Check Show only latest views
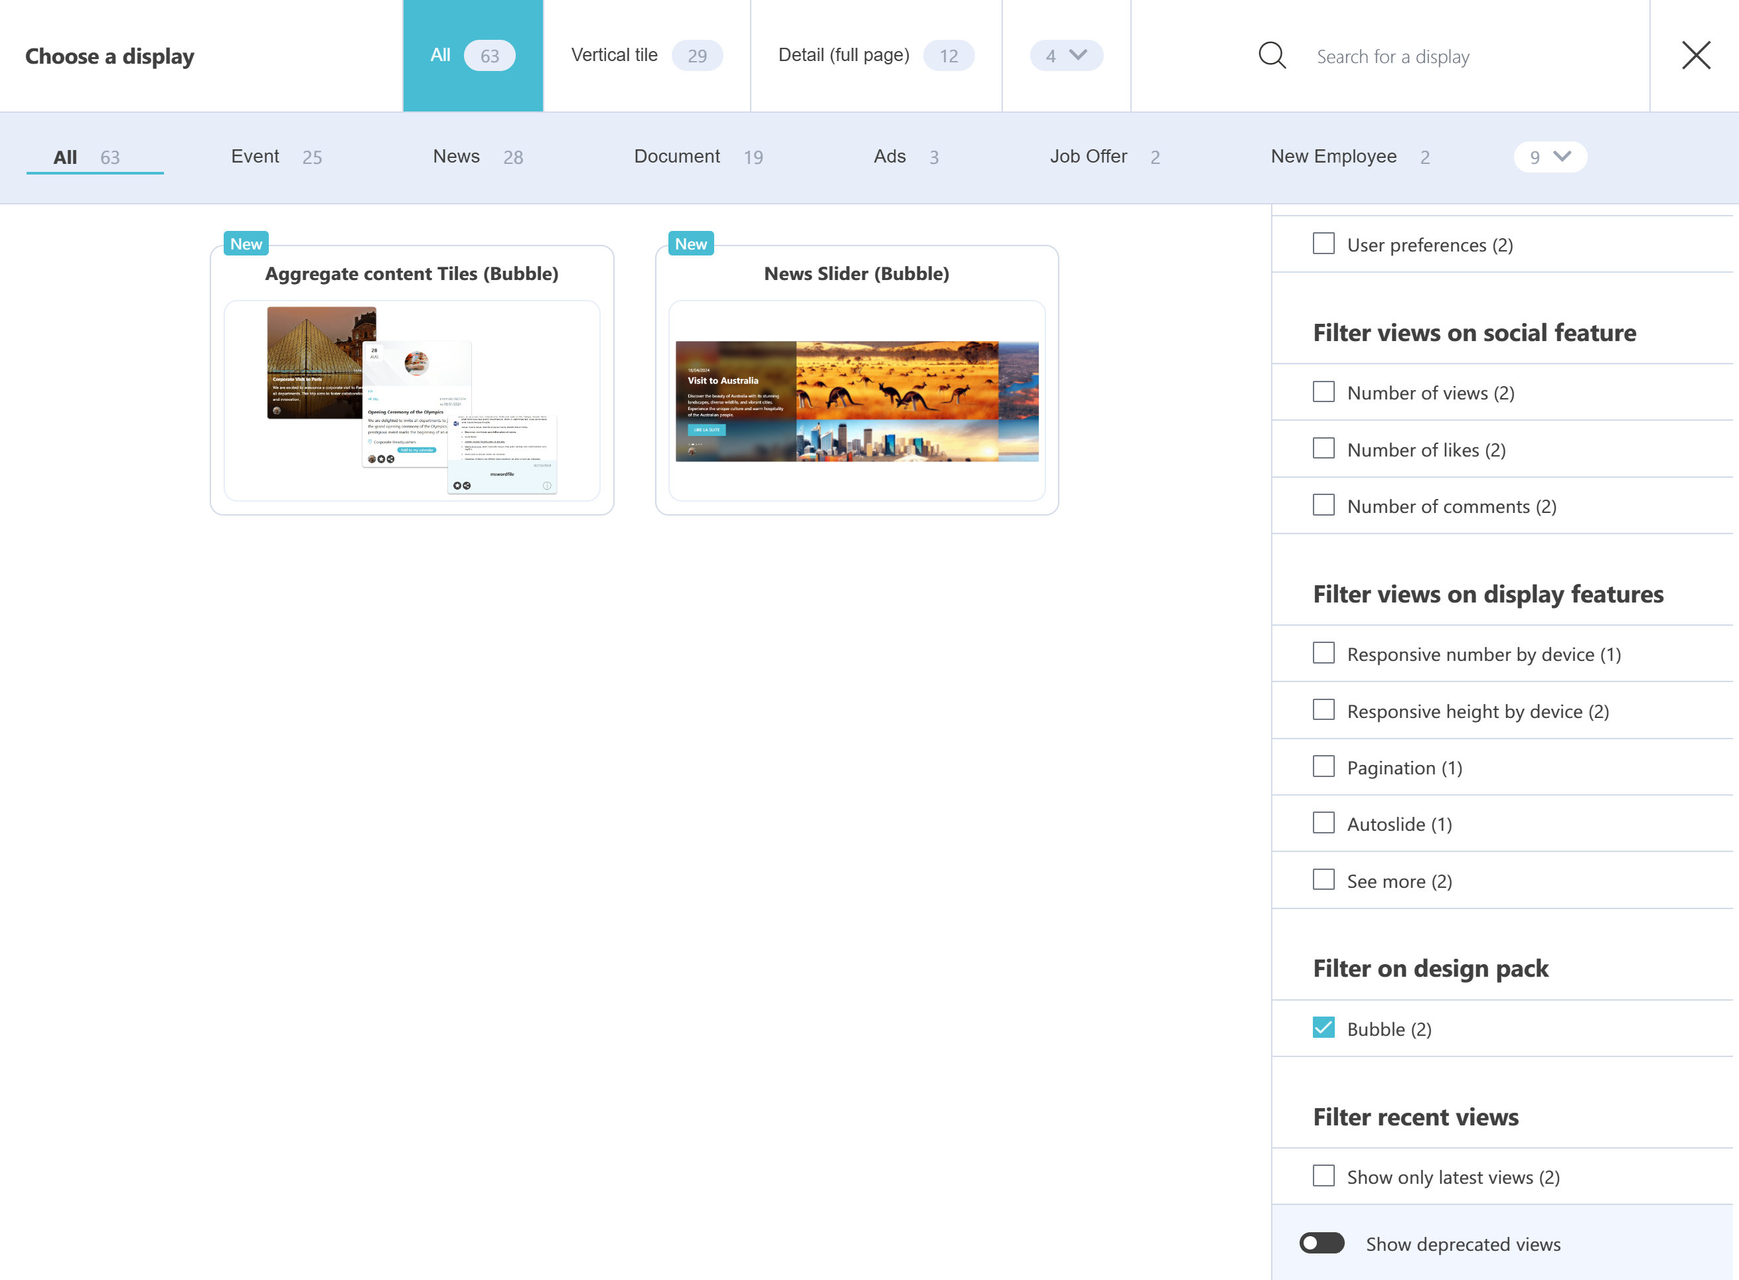Viewport: 1739px width, 1280px height. 1323,1176
